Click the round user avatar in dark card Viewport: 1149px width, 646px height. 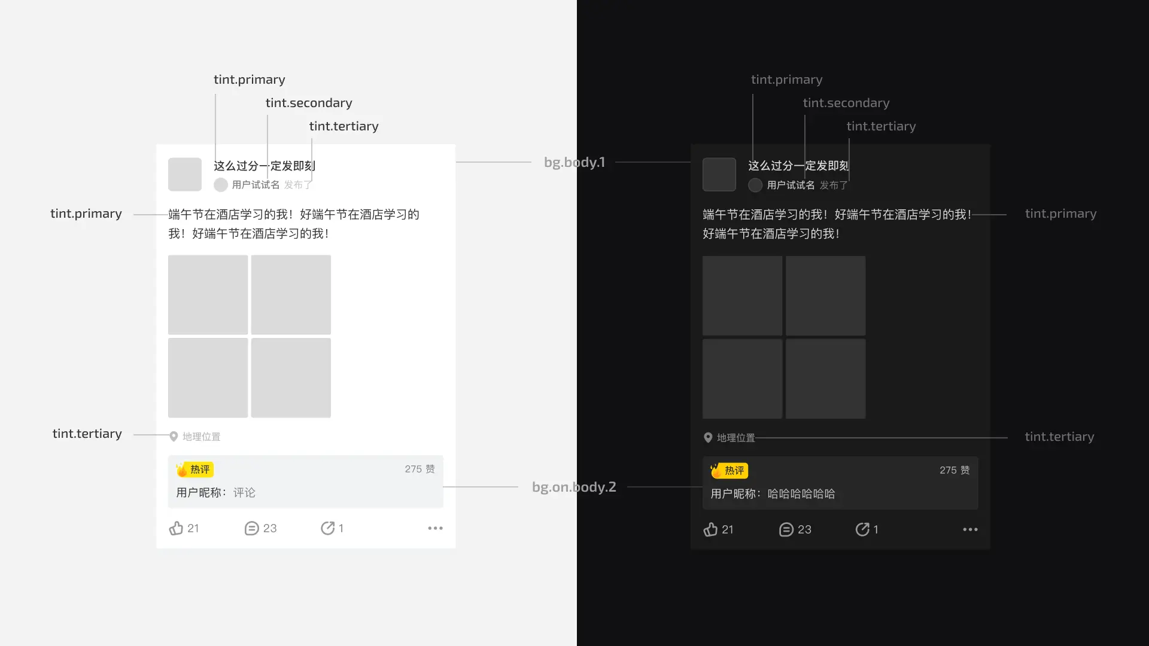pos(755,185)
